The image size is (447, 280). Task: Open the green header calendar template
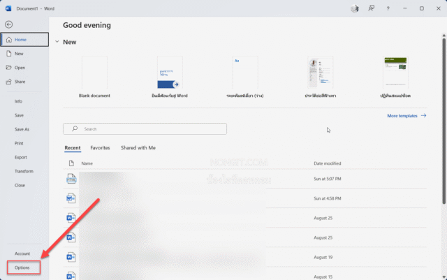395,73
